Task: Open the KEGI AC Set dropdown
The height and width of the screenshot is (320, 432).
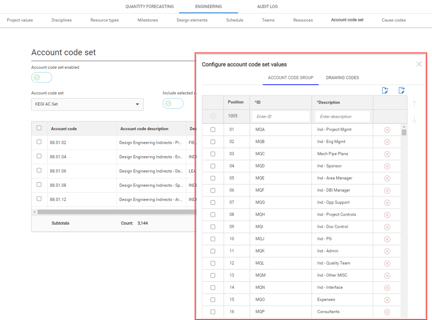Action: coord(87,104)
